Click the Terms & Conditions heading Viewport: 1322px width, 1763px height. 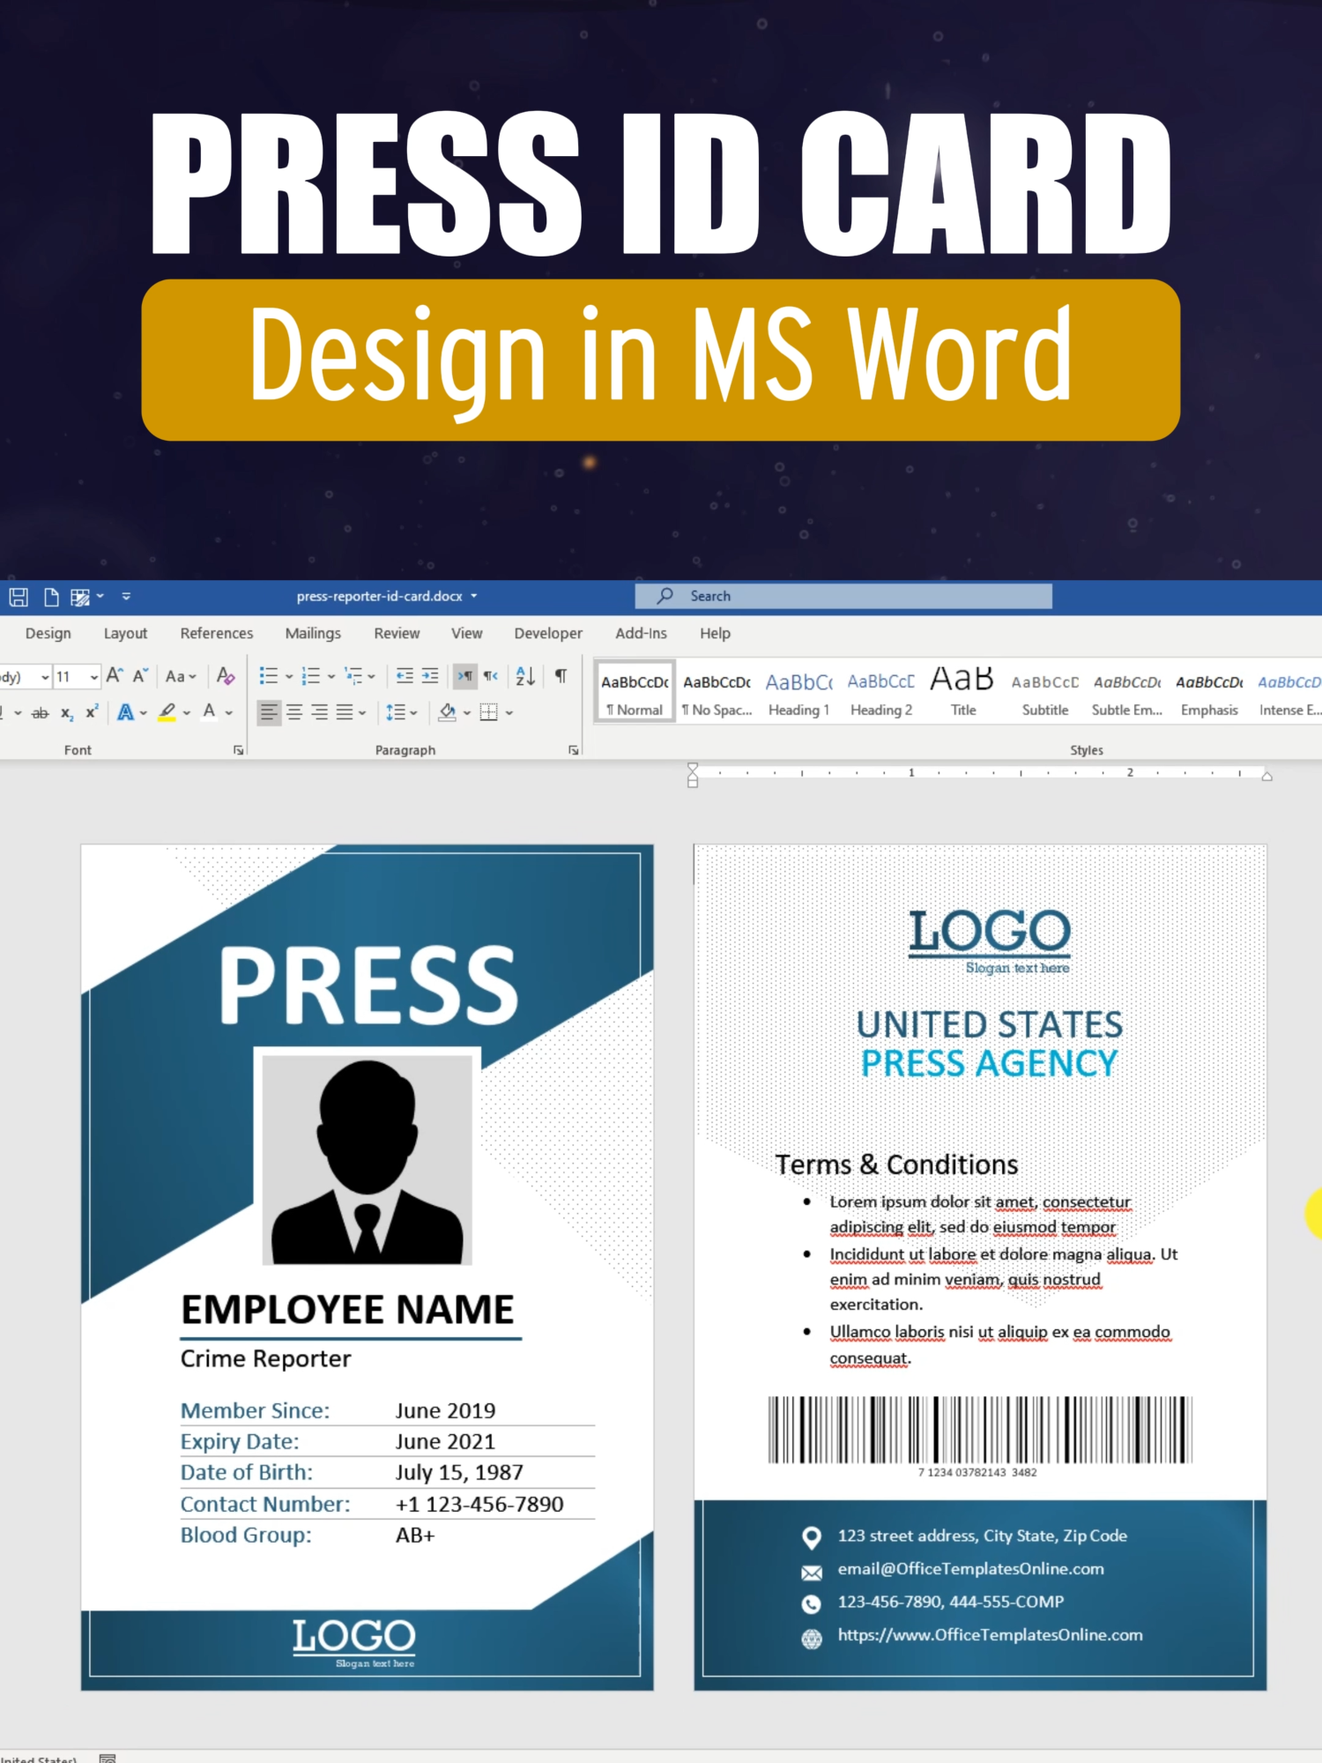pos(896,1165)
